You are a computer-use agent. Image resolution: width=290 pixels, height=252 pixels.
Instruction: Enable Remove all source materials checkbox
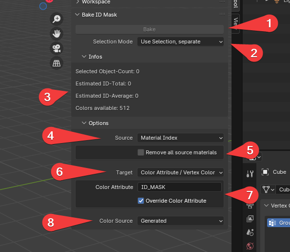141,152
